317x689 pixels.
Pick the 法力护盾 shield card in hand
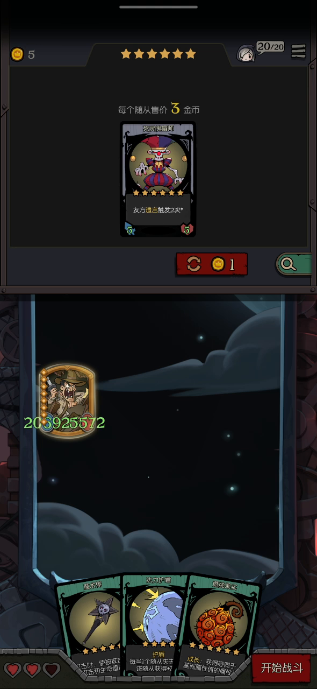click(x=156, y=624)
